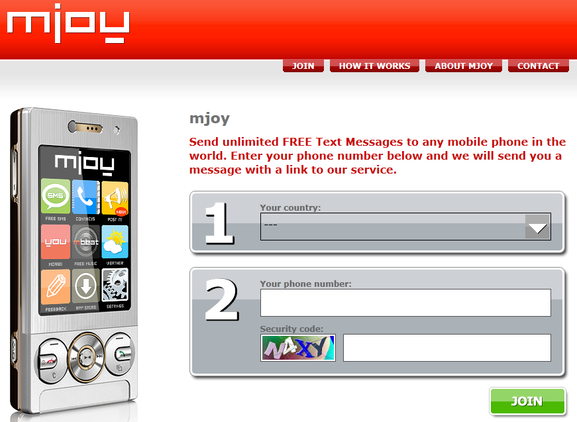This screenshot has width=577, height=422.
Task: Open the mbeat Free Music icon
Action: point(85,242)
